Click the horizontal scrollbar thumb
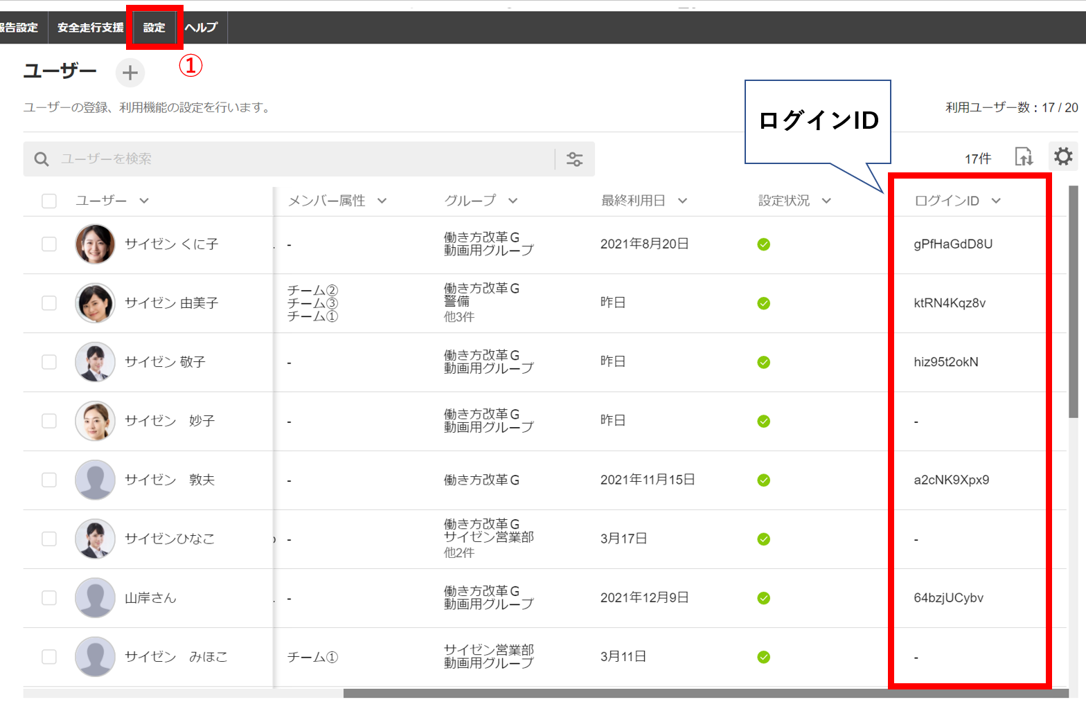 (706, 693)
